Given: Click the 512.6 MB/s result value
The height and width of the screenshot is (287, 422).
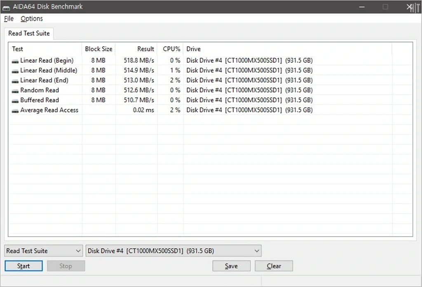Looking at the screenshot, I should point(139,90).
